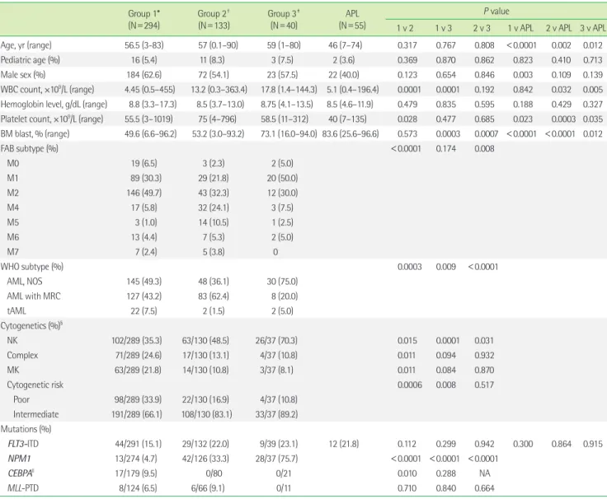Click the 'M2' row label
The image size is (607, 499).
[12, 193]
